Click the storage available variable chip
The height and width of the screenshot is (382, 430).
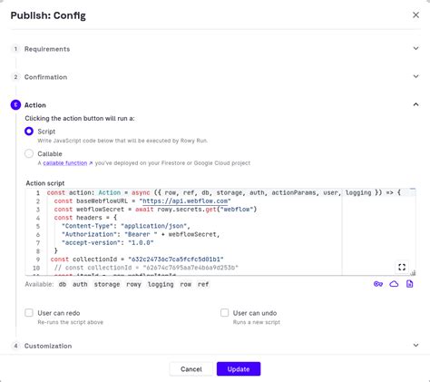click(107, 284)
